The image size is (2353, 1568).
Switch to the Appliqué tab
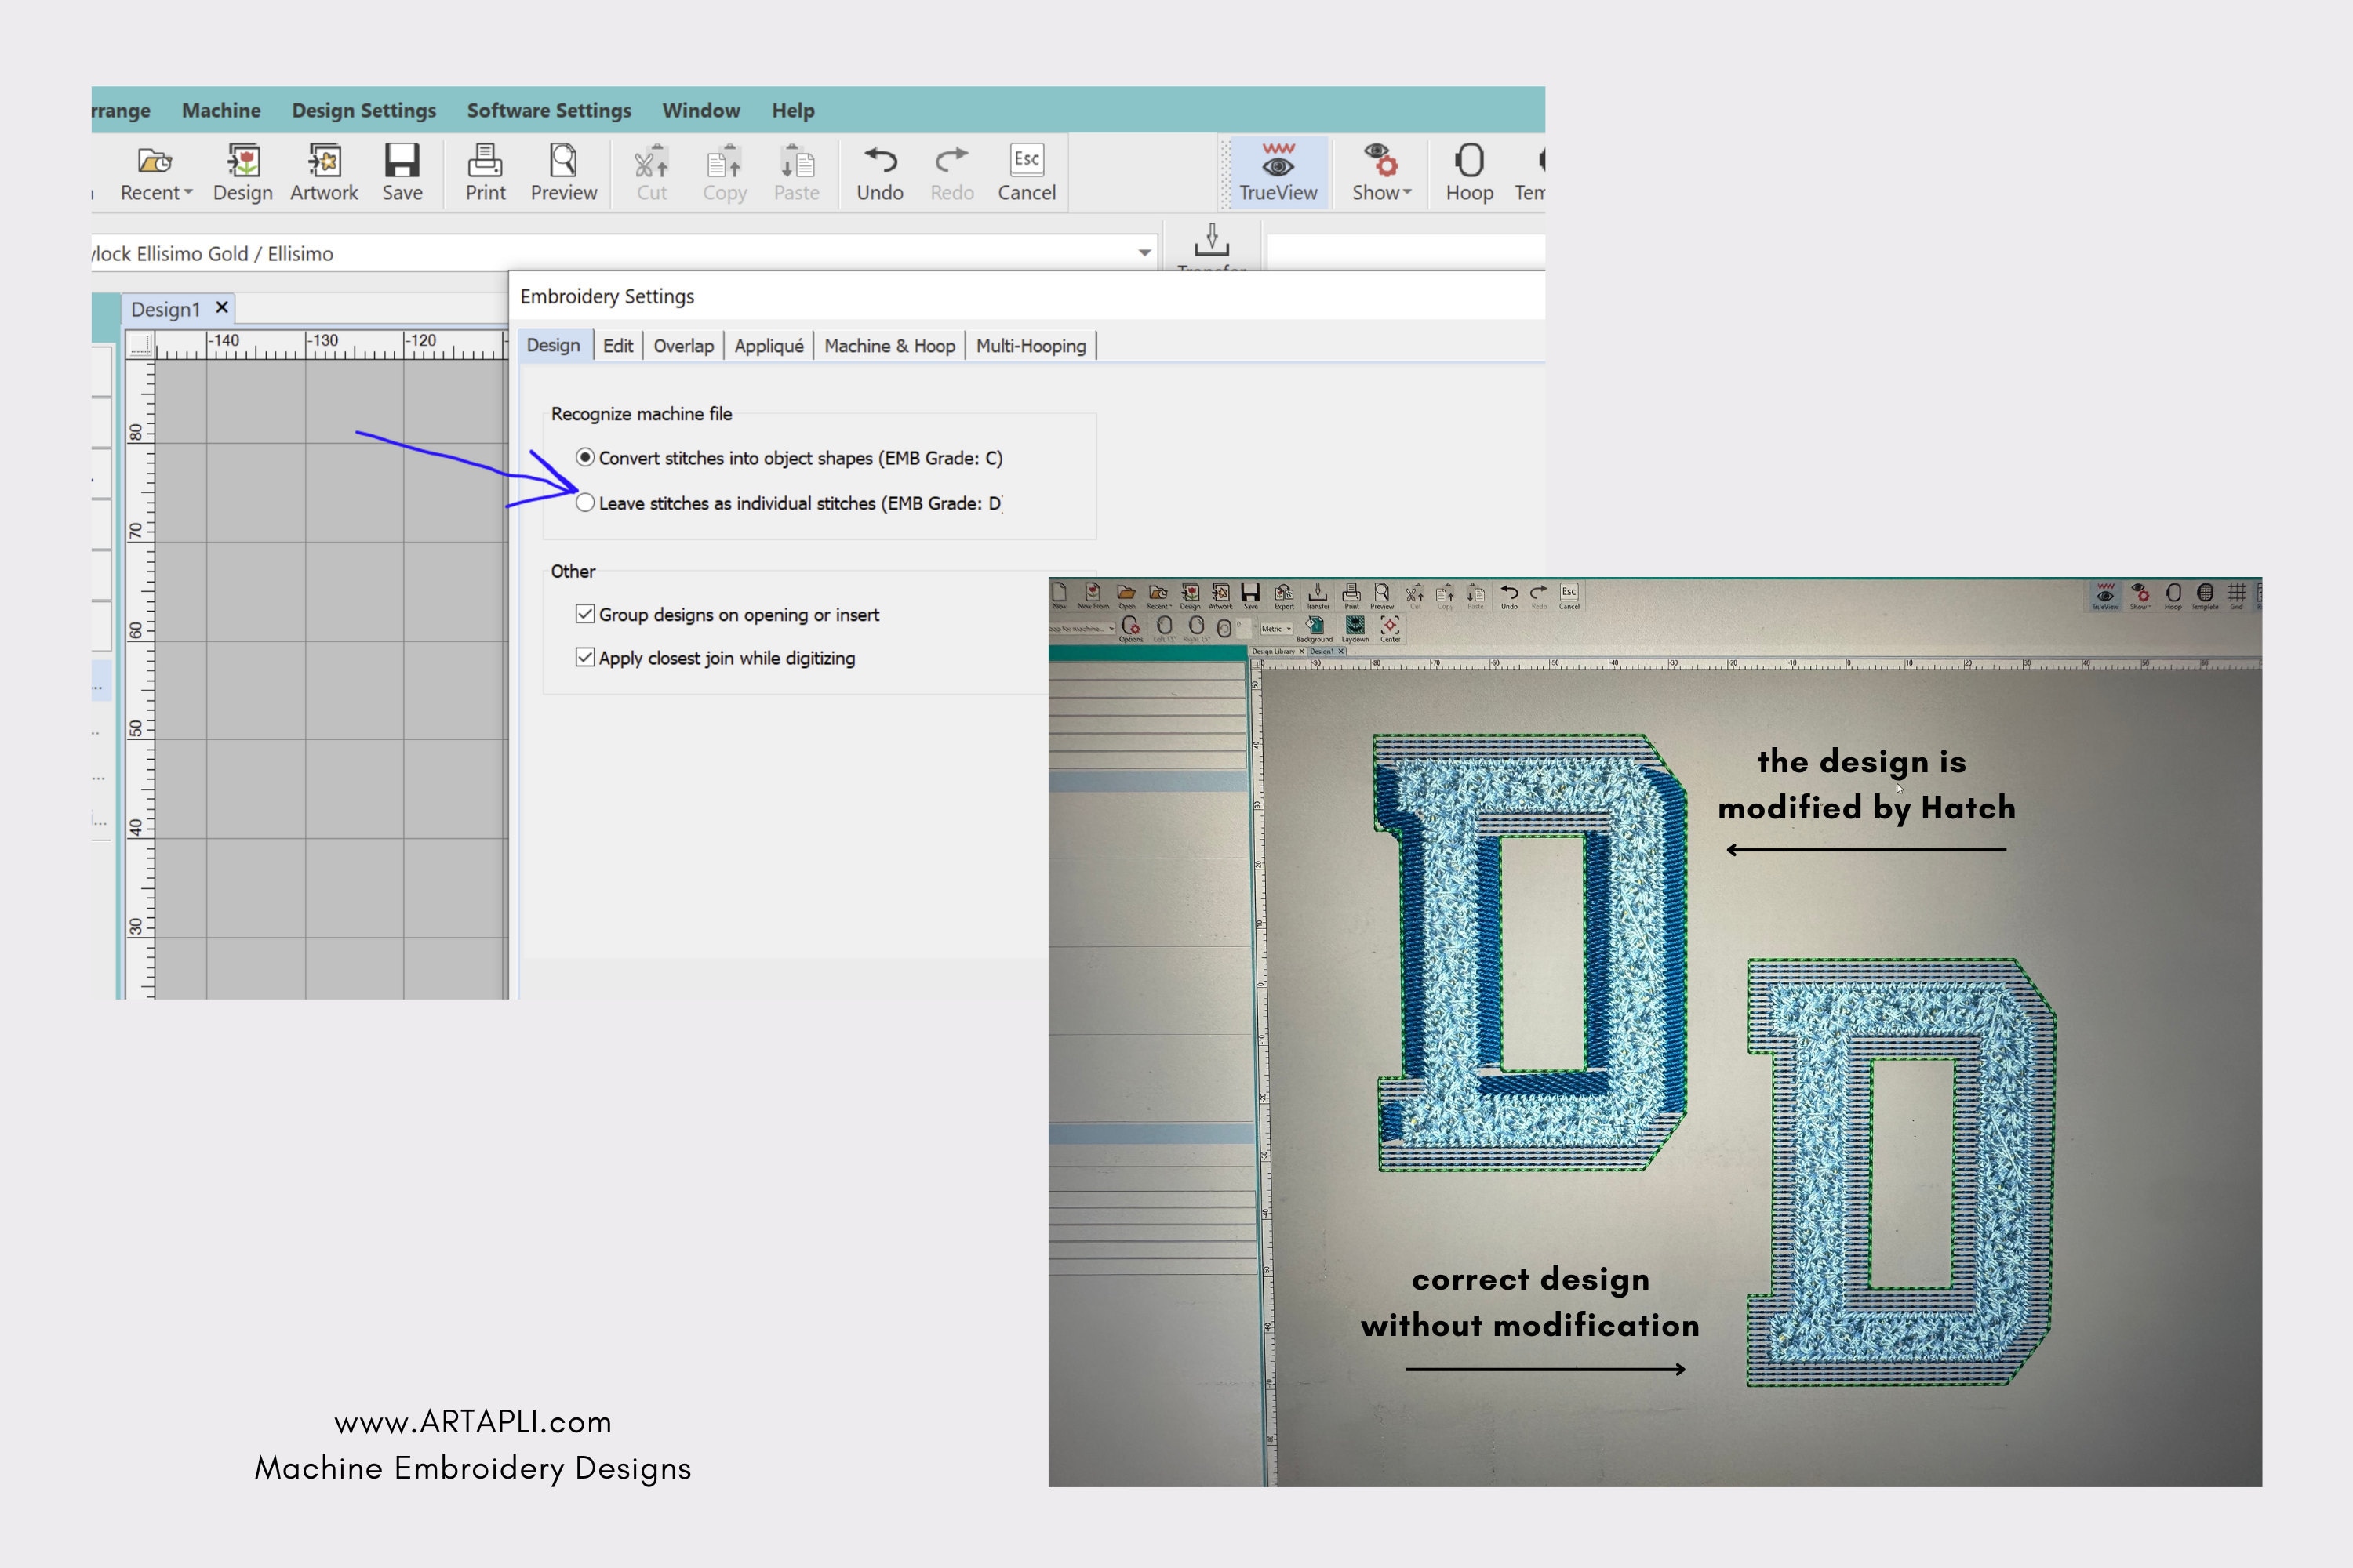click(x=769, y=345)
